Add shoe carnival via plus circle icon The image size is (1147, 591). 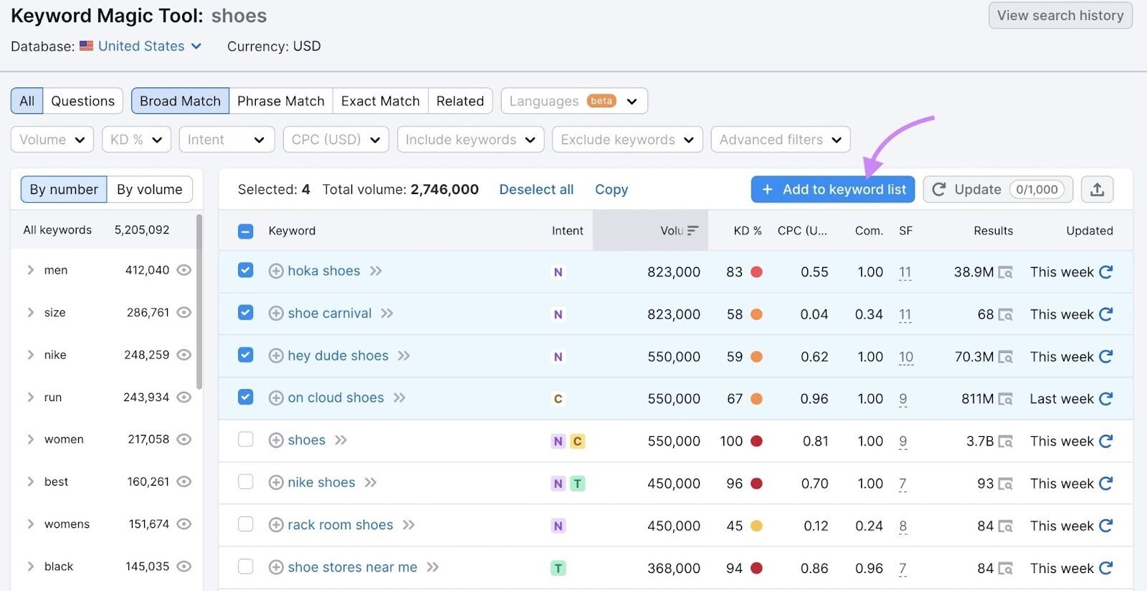276,314
